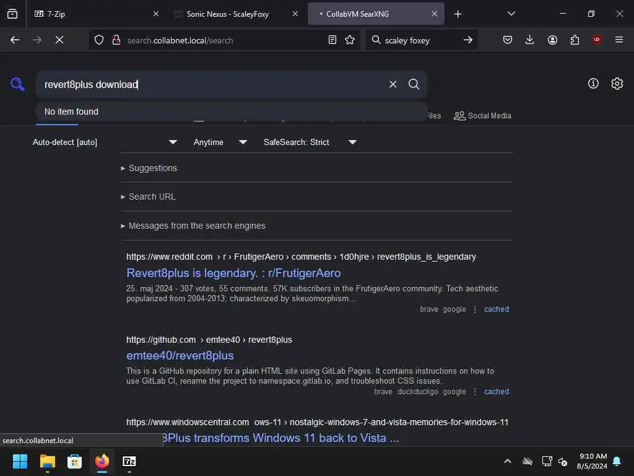Close the 7-Zip tab
Viewport: 634px width, 476px height.
tap(156, 14)
